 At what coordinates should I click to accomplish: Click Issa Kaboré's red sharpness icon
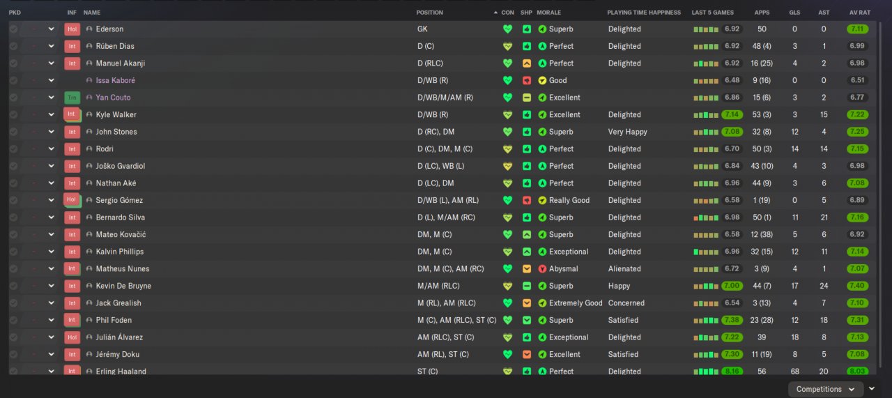[527, 81]
